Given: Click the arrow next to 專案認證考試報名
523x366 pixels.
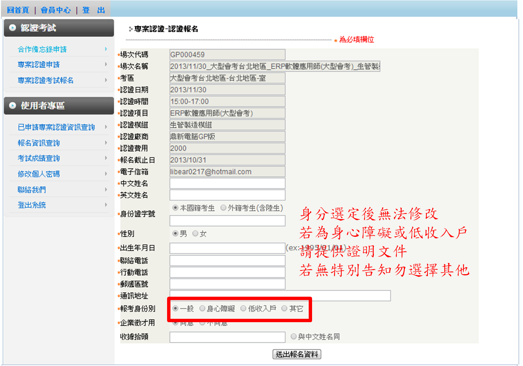Looking at the screenshot, I should coord(106,80).
